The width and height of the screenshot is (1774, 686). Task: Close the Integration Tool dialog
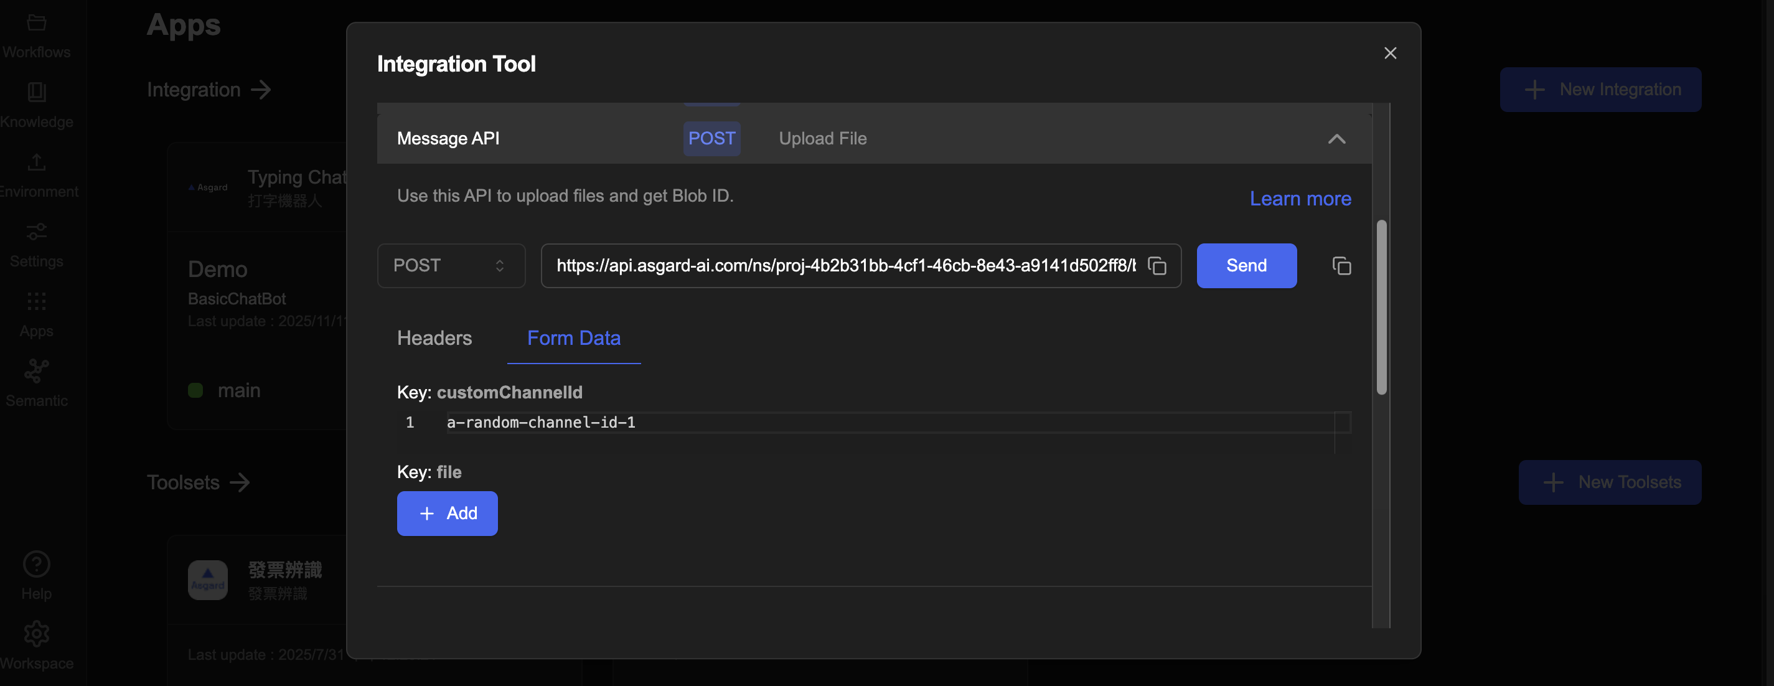click(1390, 54)
